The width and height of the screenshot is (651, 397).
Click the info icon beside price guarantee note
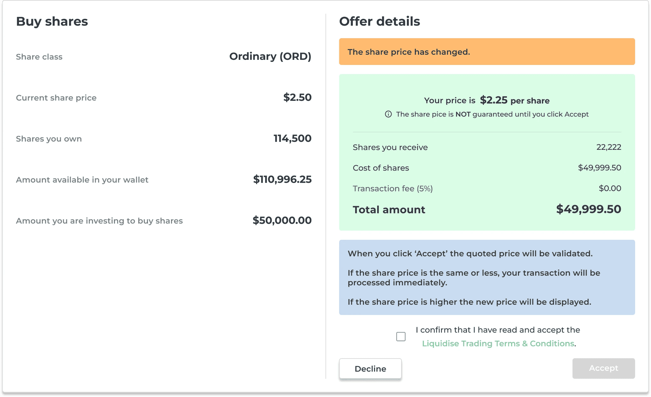click(x=388, y=114)
